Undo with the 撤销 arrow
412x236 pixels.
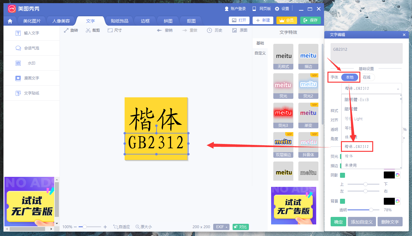click(x=164, y=30)
